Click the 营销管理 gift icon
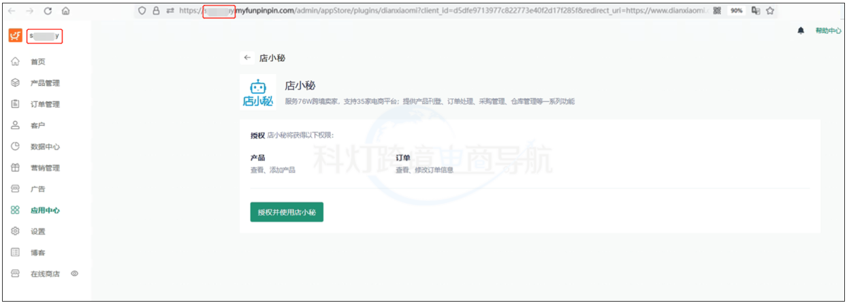This screenshot has width=847, height=303. point(15,168)
